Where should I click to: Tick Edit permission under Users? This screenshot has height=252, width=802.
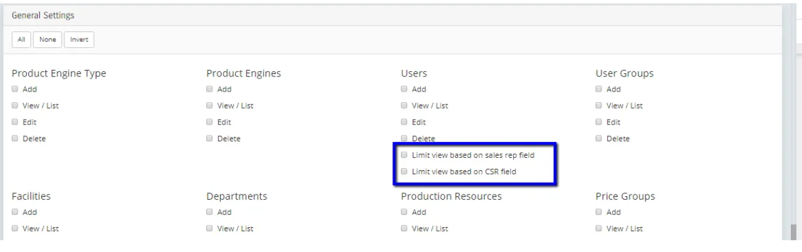pyautogui.click(x=404, y=122)
